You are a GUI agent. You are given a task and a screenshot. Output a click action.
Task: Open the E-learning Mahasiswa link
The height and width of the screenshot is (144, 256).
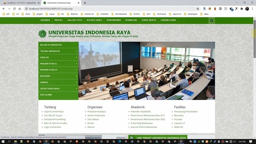coord(142,123)
